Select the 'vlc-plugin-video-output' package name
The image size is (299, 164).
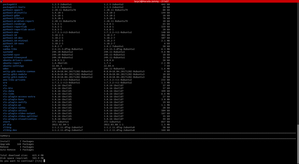[x=18, y=113]
